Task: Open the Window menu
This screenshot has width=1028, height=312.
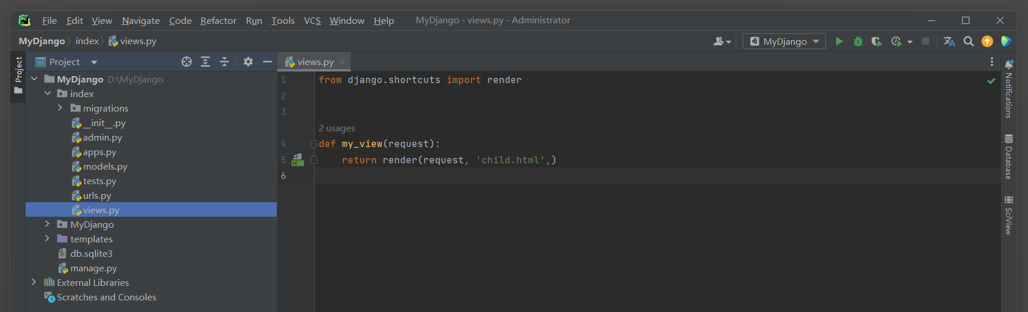Action: pos(347,20)
